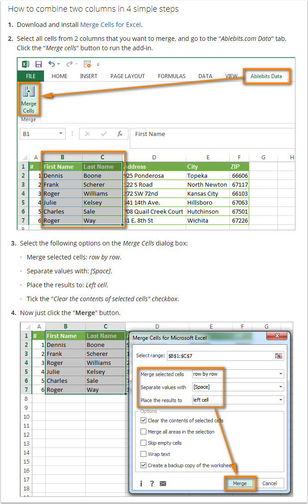Click the formula bar cancel X icon
Screen dimensions: 308x504
click(88, 134)
